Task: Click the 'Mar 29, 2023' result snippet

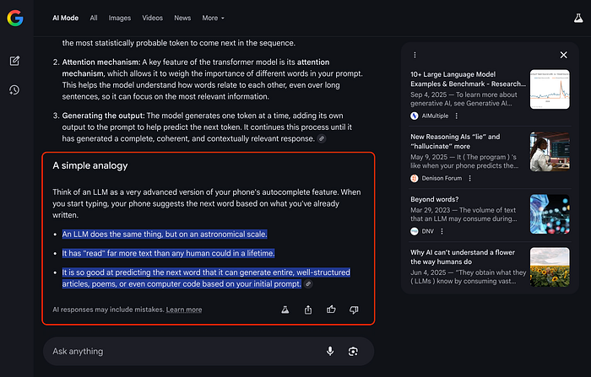Action: coord(464,214)
